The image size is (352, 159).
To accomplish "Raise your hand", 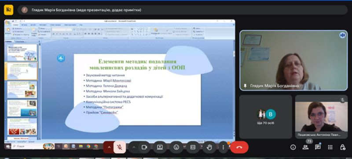I will [x=209, y=147].
